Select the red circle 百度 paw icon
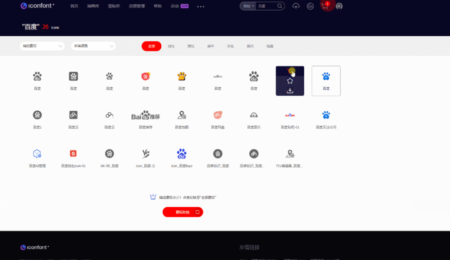The image size is (450, 260). pyautogui.click(x=145, y=77)
